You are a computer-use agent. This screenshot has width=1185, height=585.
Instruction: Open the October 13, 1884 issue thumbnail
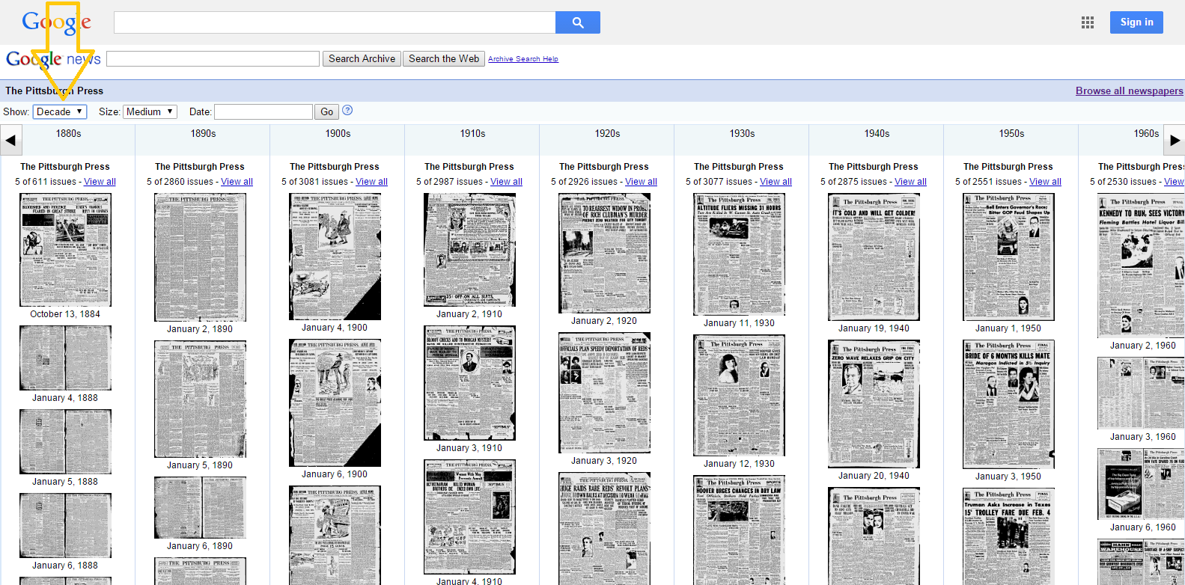tap(65, 250)
